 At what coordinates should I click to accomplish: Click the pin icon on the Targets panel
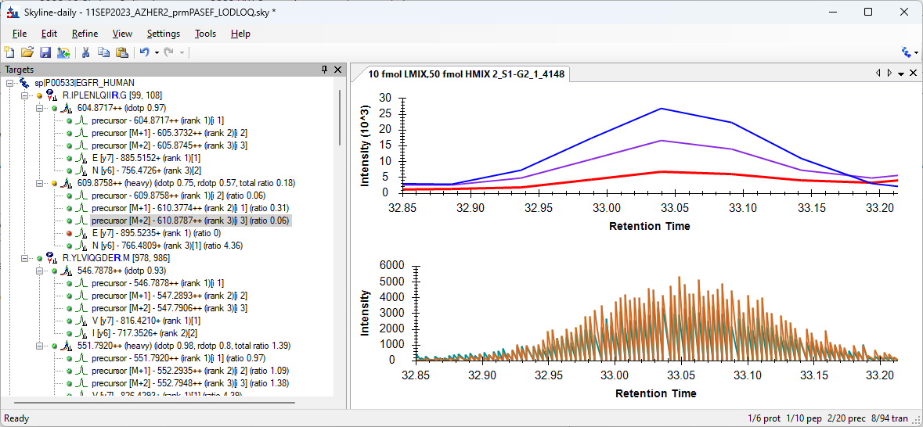(325, 70)
